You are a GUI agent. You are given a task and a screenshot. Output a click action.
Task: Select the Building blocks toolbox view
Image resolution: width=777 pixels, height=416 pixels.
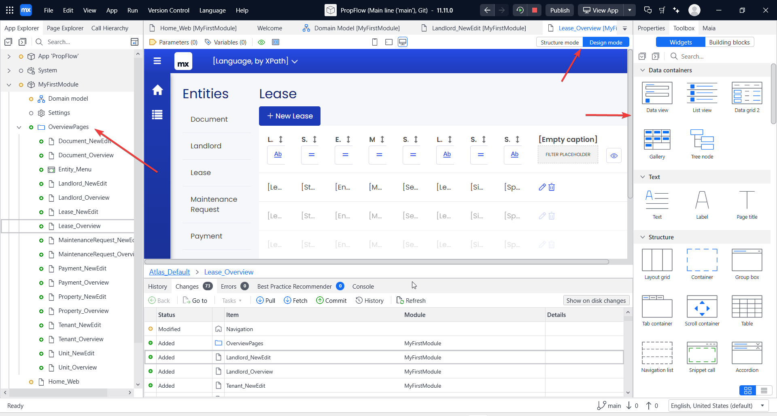pyautogui.click(x=729, y=42)
